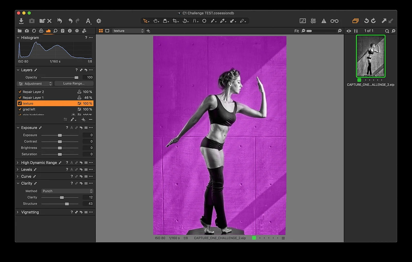Viewport: 412px width, 262px height.
Task: Toggle the grid overlay icon
Action: [x=313, y=21]
